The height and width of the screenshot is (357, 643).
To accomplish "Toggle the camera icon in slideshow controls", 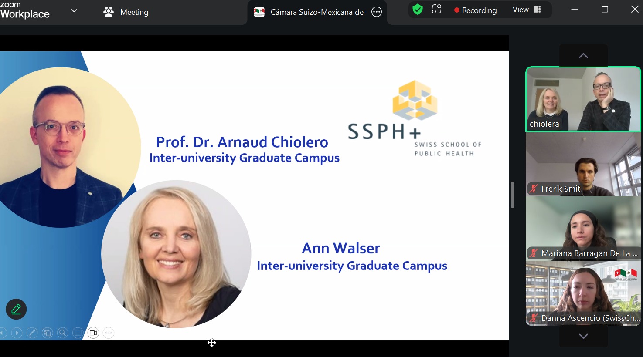I will 93,333.
